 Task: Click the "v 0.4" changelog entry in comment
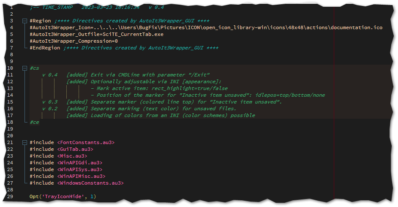point(49,75)
